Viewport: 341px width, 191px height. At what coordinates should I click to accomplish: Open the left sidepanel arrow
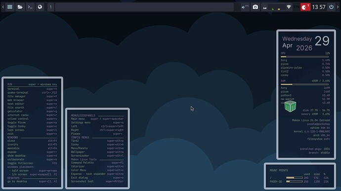pyautogui.click(x=3, y=7)
